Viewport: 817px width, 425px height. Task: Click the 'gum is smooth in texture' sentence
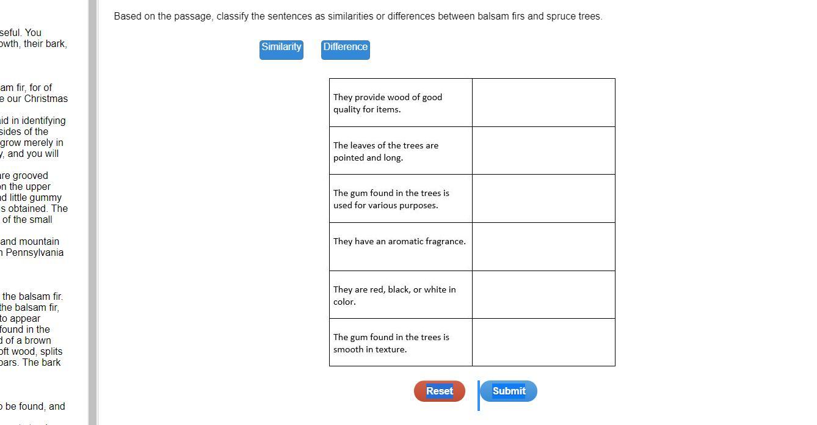click(x=391, y=343)
